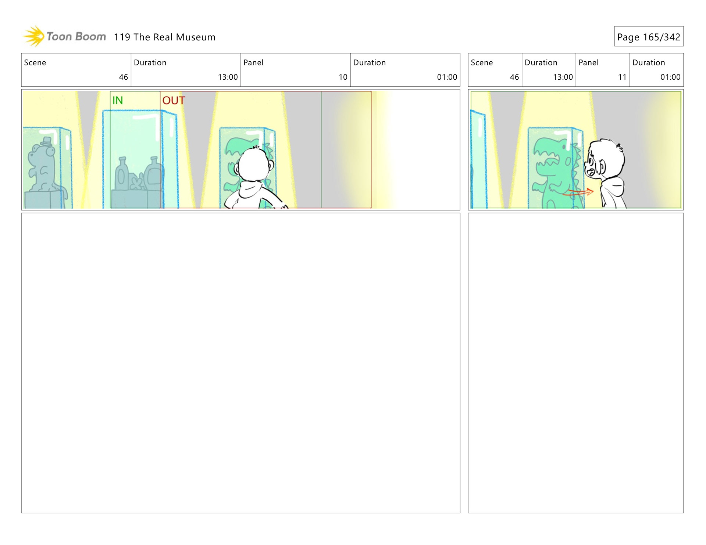Click the empty notes area below panel 11
706x545 pixels.
[575, 362]
